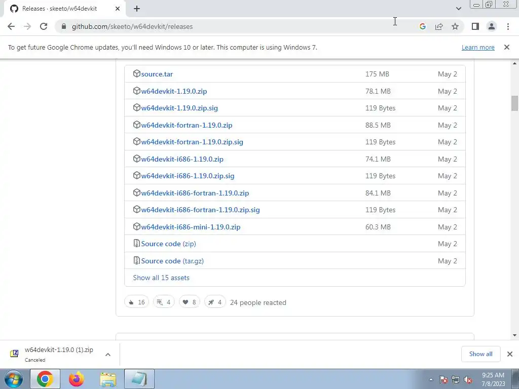Screen dimensions: 519x389
Task: Download Source code (tar.gz)
Action: point(172,261)
